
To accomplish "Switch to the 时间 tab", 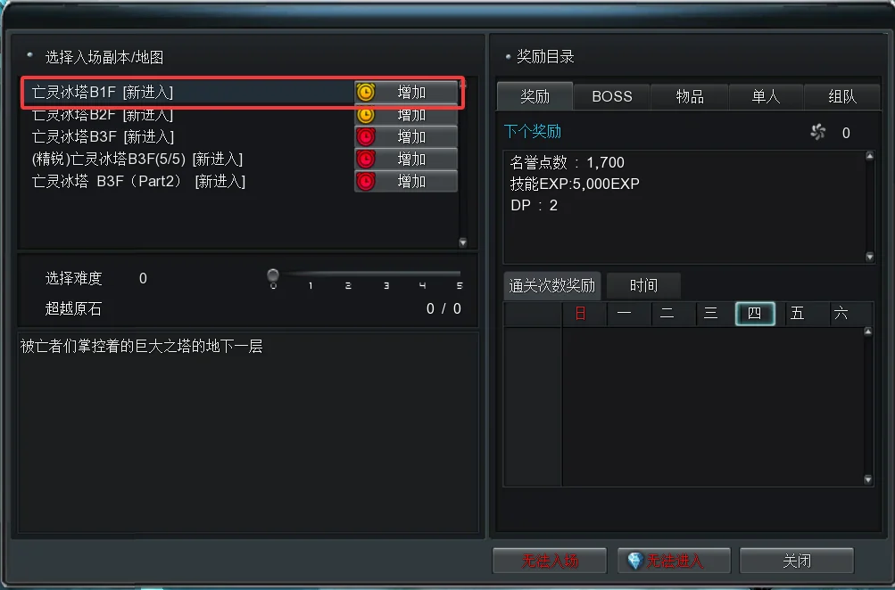I will tap(643, 285).
